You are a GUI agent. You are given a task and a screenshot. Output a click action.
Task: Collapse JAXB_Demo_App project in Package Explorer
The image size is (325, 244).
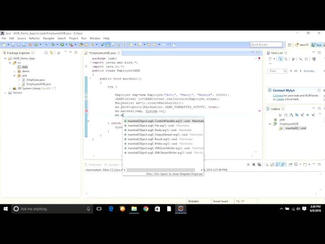click(6, 58)
